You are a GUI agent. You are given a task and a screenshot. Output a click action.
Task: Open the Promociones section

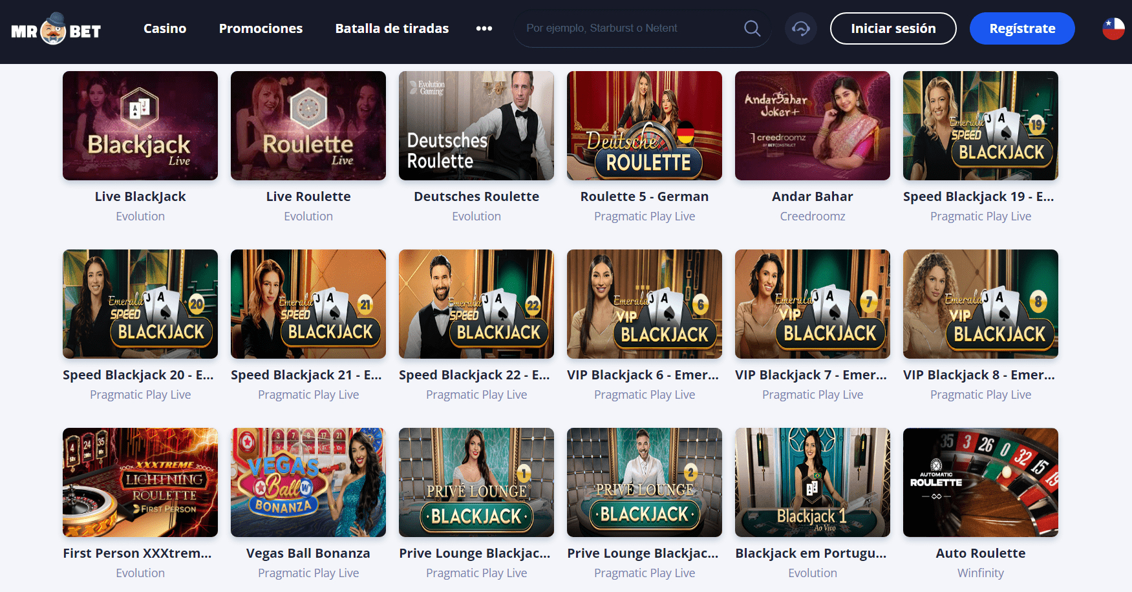261,28
